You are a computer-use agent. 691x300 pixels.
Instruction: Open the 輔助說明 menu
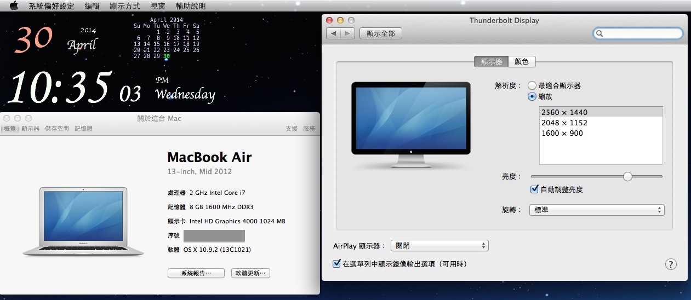click(191, 6)
